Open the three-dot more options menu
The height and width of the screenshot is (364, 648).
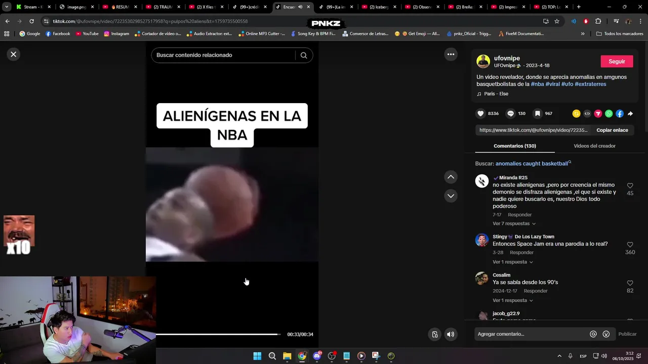tap(451, 54)
